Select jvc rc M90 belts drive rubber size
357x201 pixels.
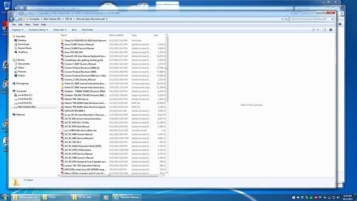click(x=81, y=130)
